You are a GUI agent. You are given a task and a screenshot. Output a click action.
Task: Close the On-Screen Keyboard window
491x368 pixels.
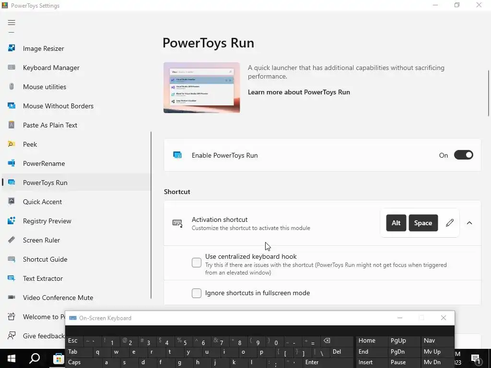point(444,318)
